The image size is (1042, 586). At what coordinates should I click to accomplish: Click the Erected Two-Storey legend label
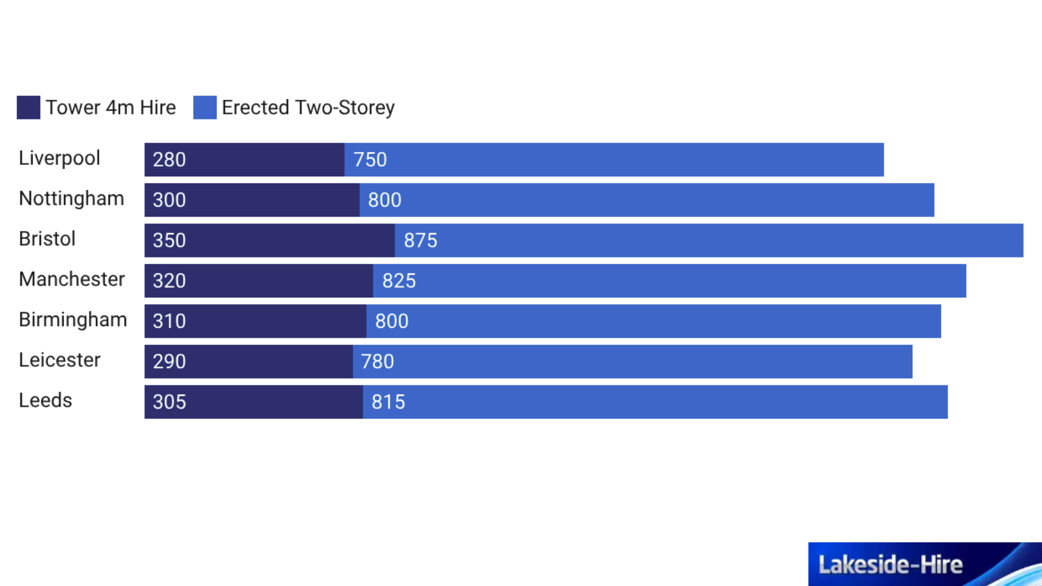[308, 107]
